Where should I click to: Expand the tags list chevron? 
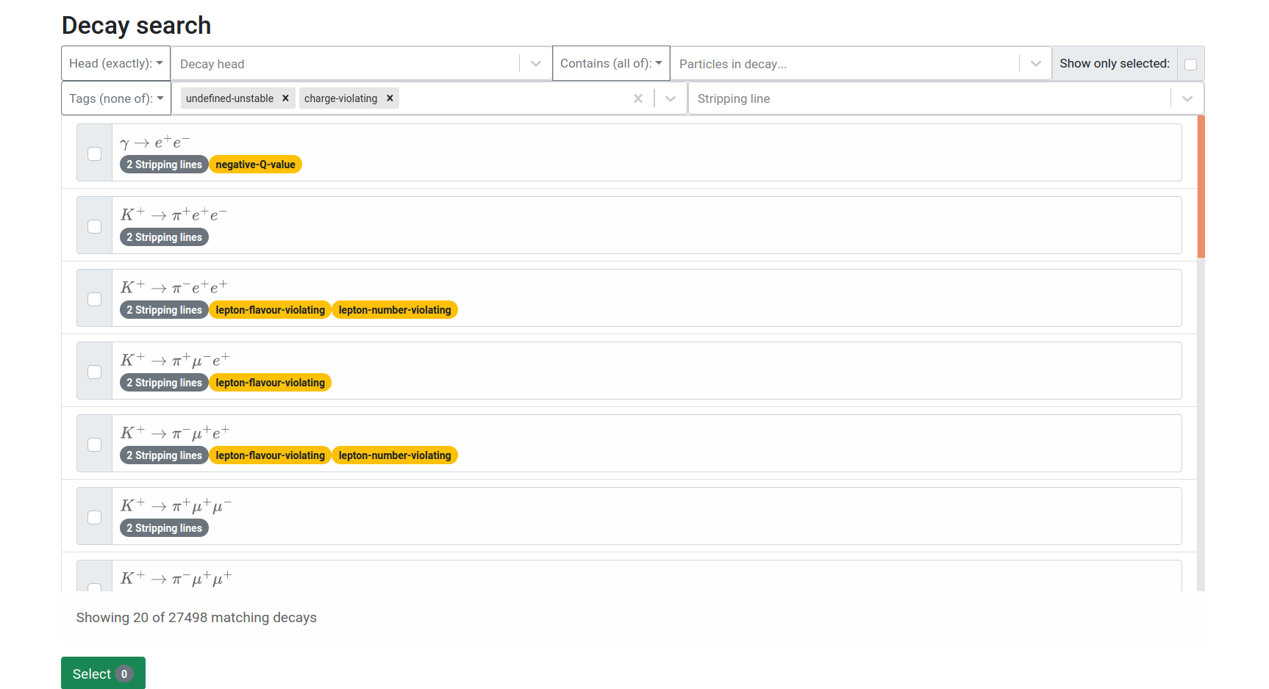pos(670,98)
